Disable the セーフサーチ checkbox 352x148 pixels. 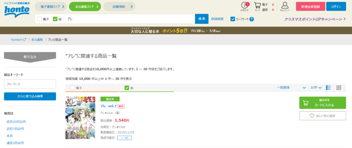coord(233,19)
